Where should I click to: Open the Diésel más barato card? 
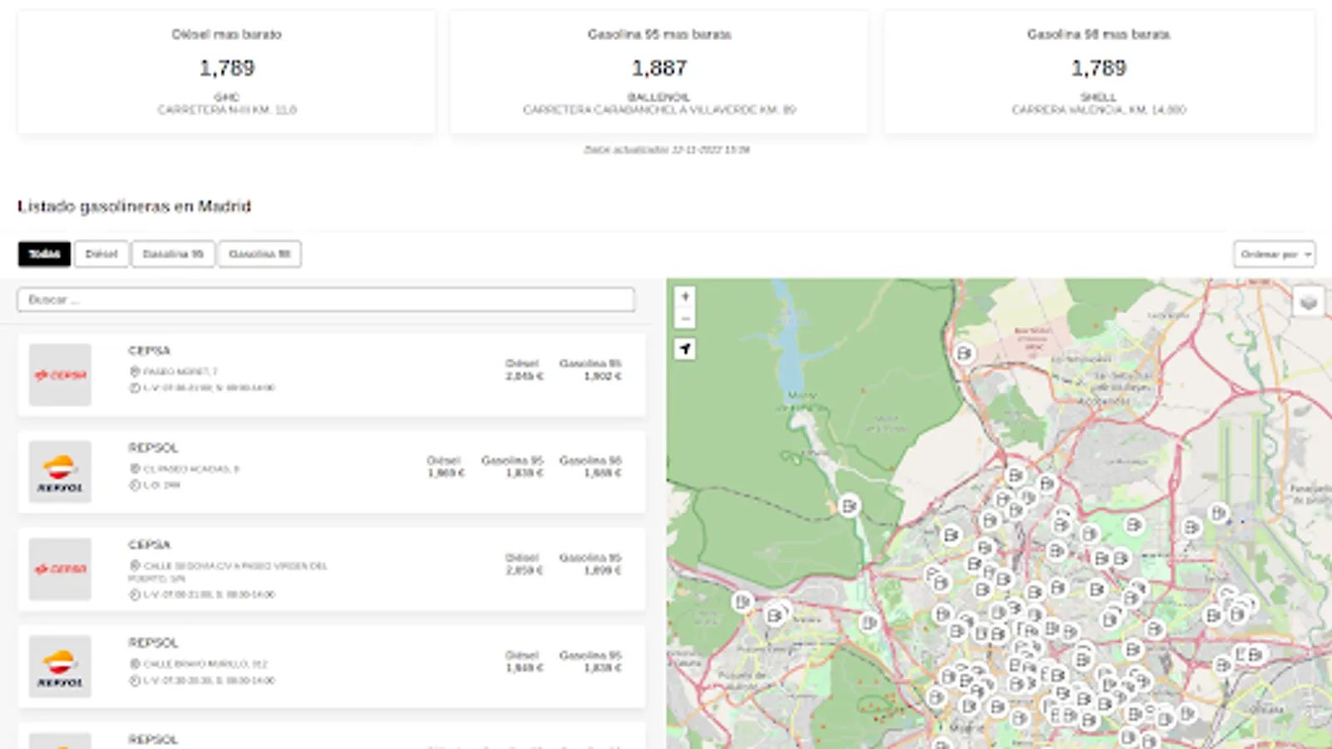click(x=226, y=72)
